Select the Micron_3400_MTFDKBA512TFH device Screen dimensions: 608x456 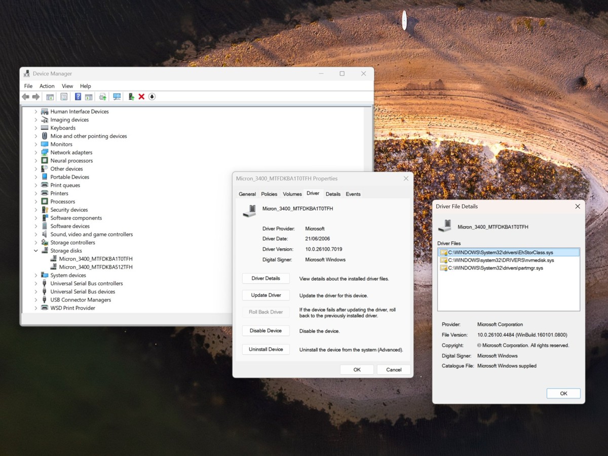[95, 267]
